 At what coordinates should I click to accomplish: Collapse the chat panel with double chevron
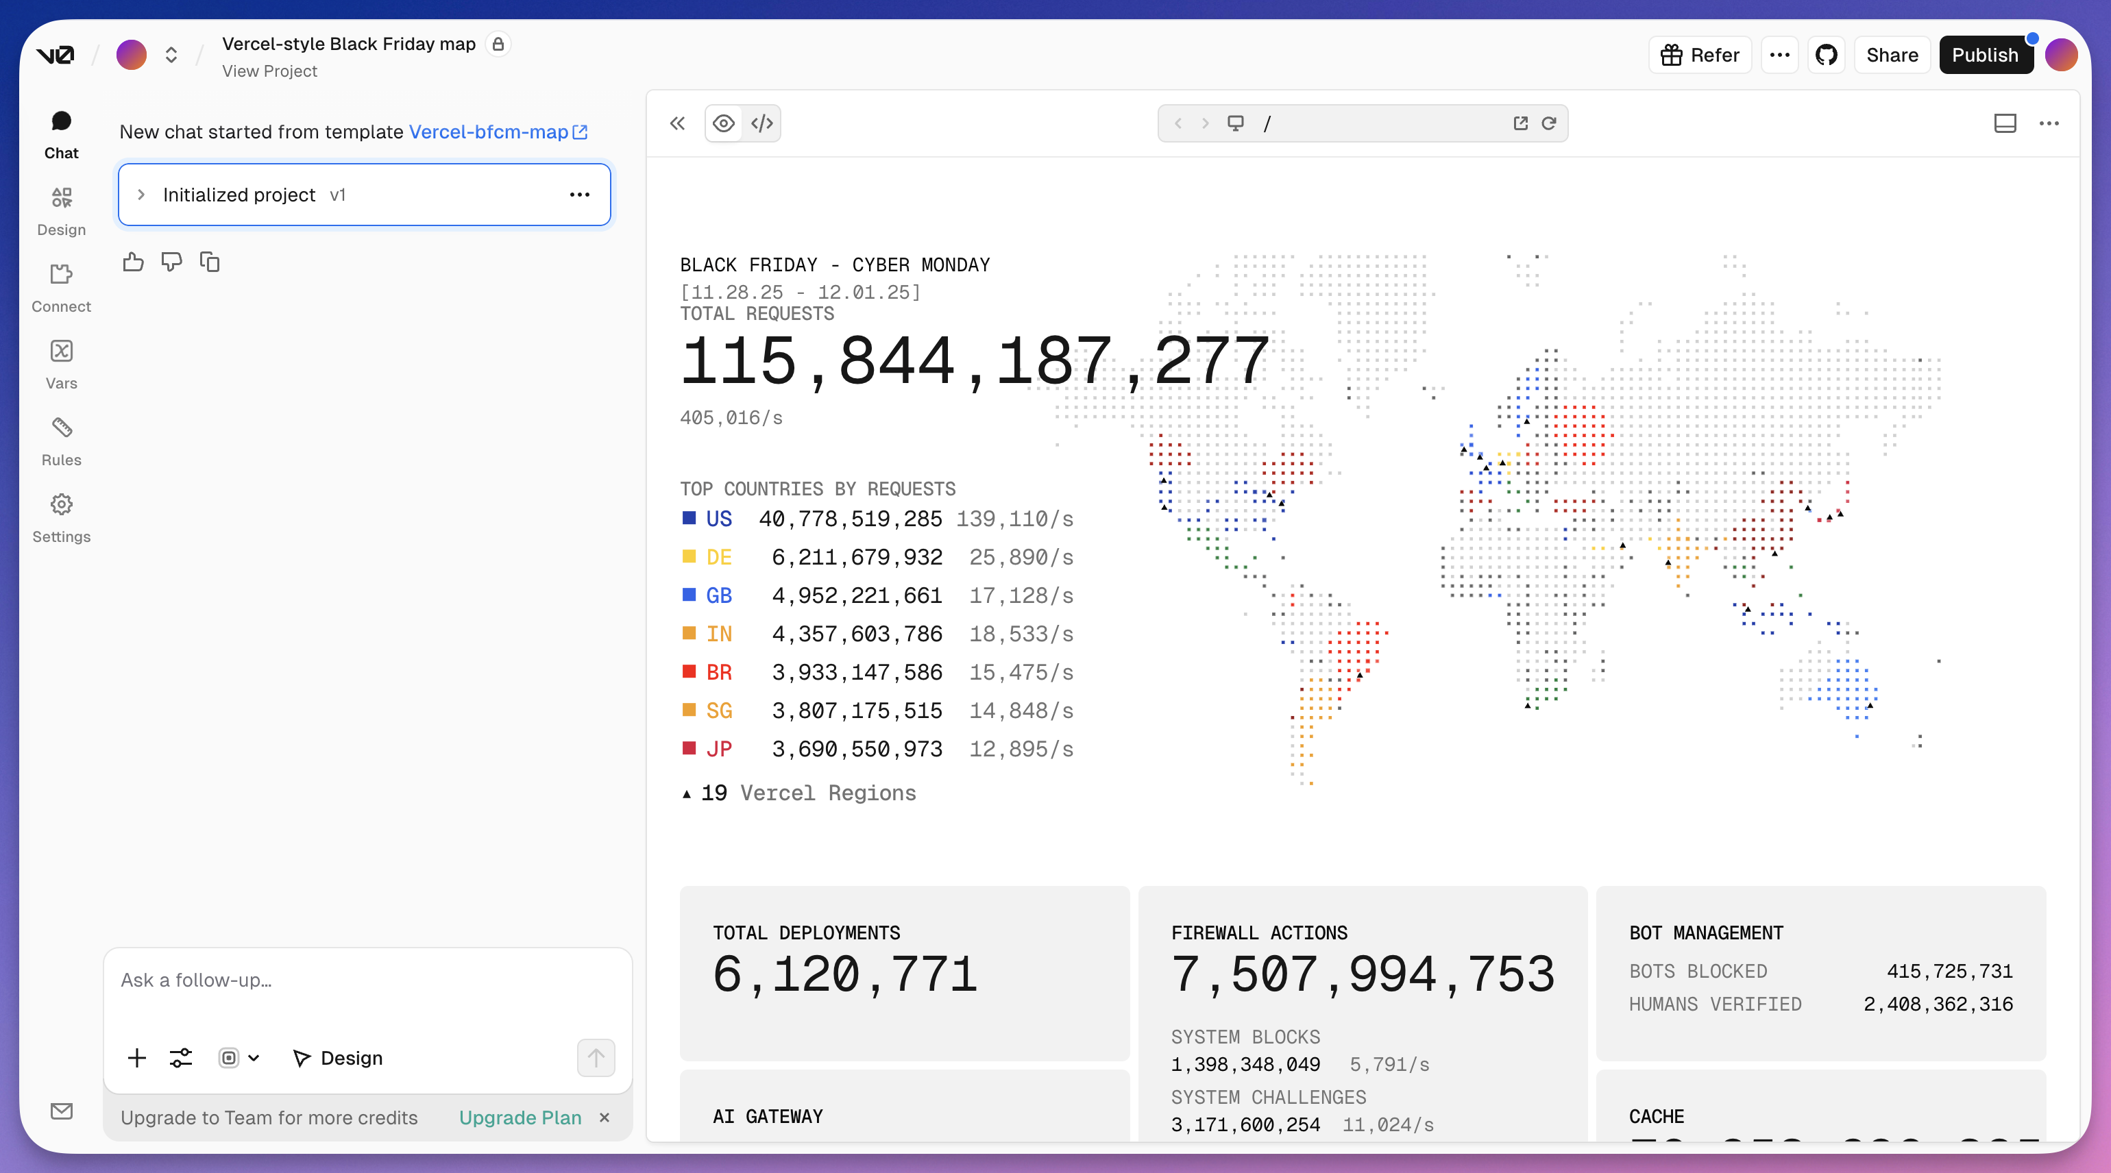(x=677, y=124)
